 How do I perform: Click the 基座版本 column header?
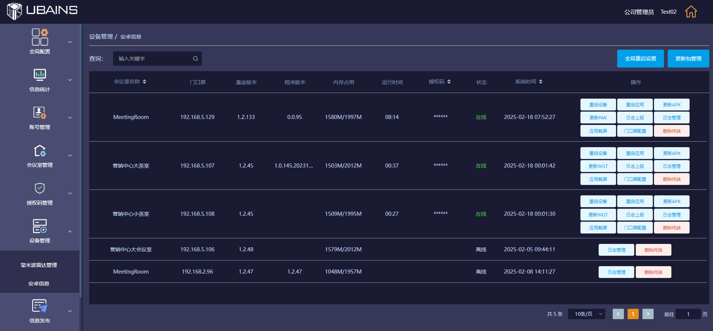246,82
